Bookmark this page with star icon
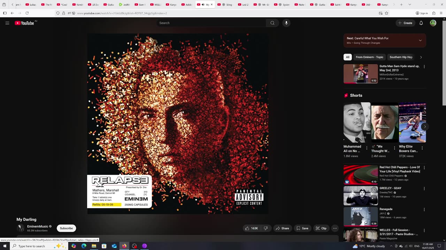The width and height of the screenshot is (446, 250). coord(386,13)
